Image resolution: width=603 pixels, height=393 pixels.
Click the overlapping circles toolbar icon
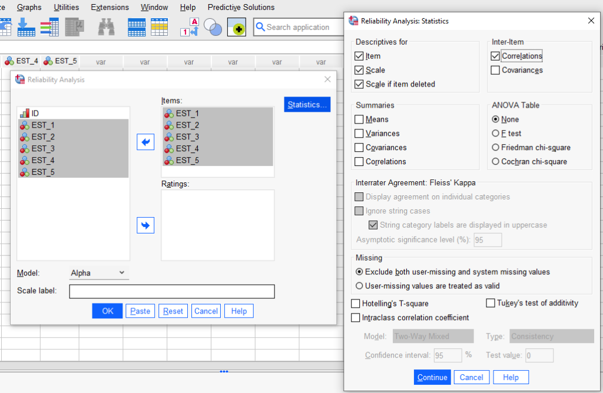tap(212, 27)
